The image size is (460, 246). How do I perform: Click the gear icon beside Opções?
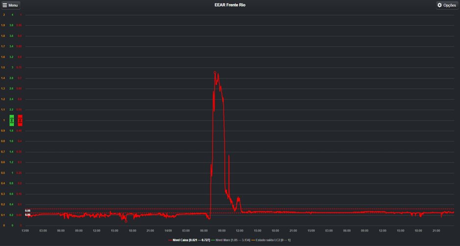coord(439,5)
